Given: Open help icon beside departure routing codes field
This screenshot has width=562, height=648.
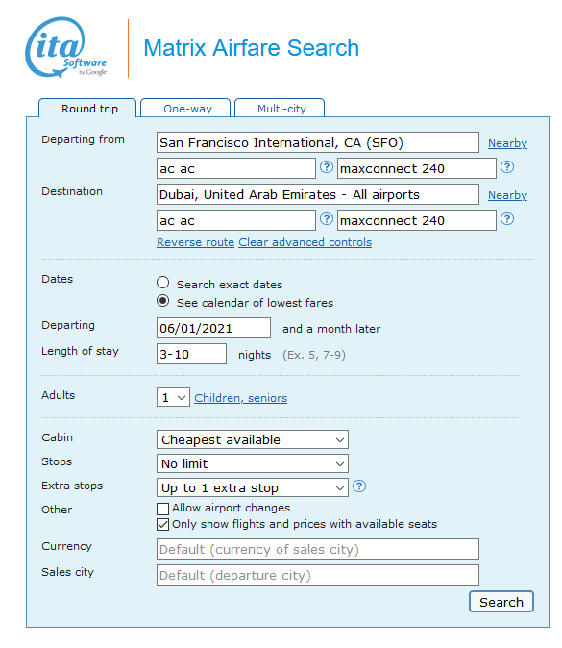Looking at the screenshot, I should click(x=327, y=167).
